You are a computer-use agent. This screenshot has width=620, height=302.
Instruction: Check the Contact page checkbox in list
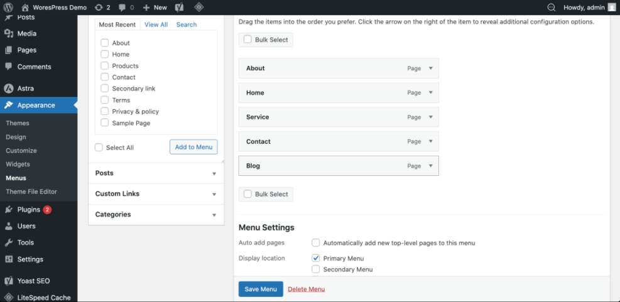pyautogui.click(x=104, y=77)
